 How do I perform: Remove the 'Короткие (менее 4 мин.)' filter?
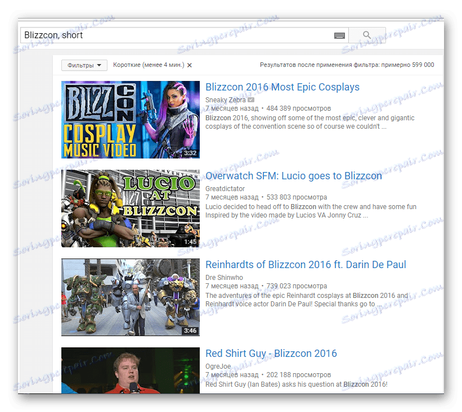tap(190, 65)
